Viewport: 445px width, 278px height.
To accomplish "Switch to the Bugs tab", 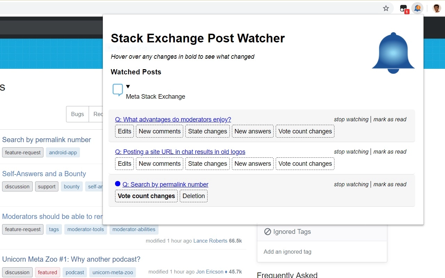I will 77,114.
